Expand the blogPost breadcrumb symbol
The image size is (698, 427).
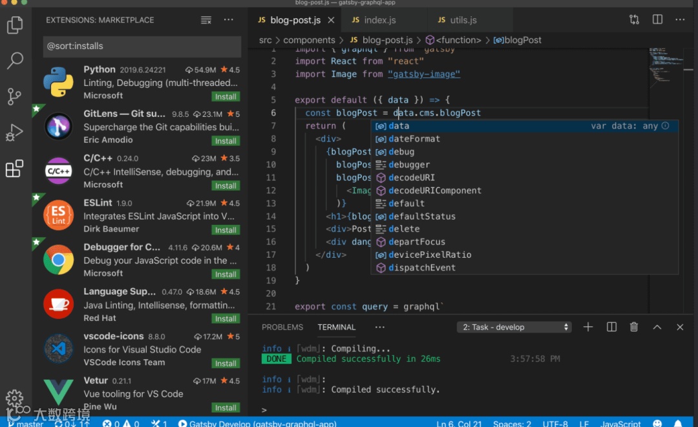click(517, 40)
